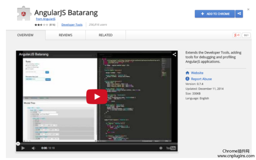Screen dimensions: 256x160
Task: Click the home icon beside Website
Action: click(x=187, y=73)
